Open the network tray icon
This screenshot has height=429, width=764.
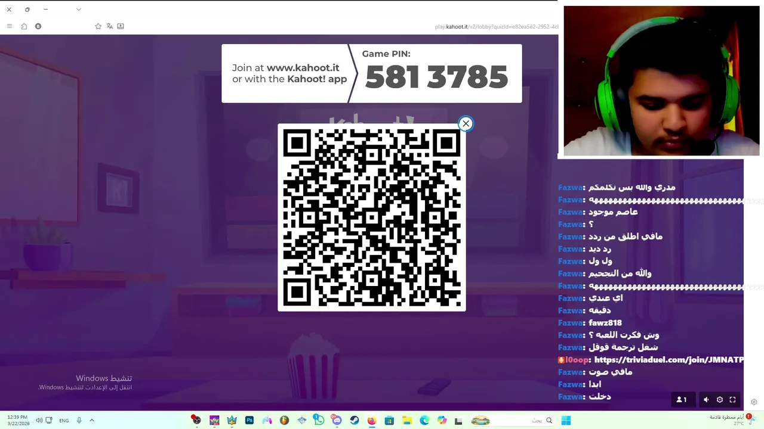tap(49, 420)
